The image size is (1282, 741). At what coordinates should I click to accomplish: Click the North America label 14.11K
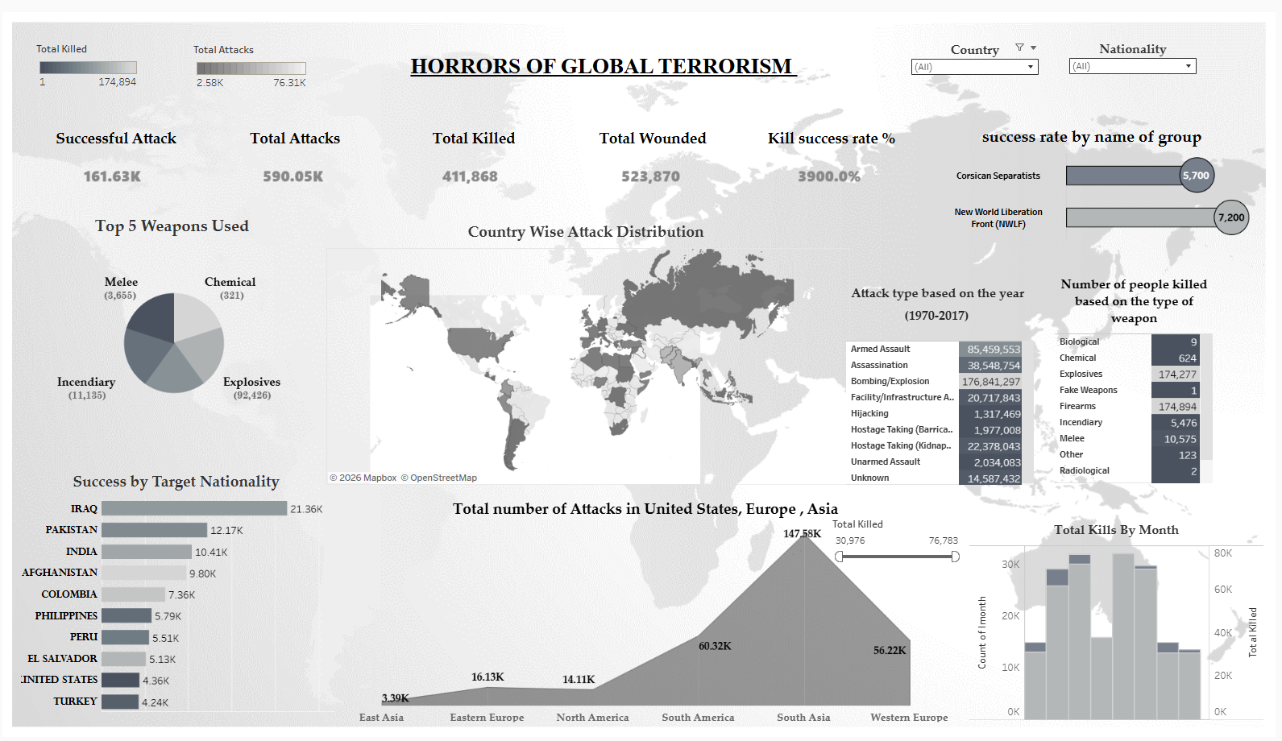click(x=579, y=679)
